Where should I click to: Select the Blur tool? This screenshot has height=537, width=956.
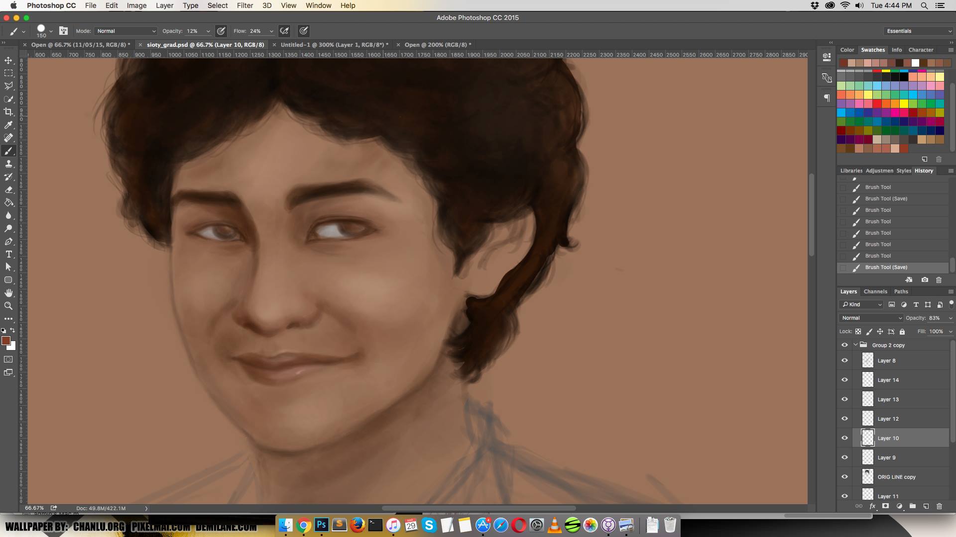[8, 215]
